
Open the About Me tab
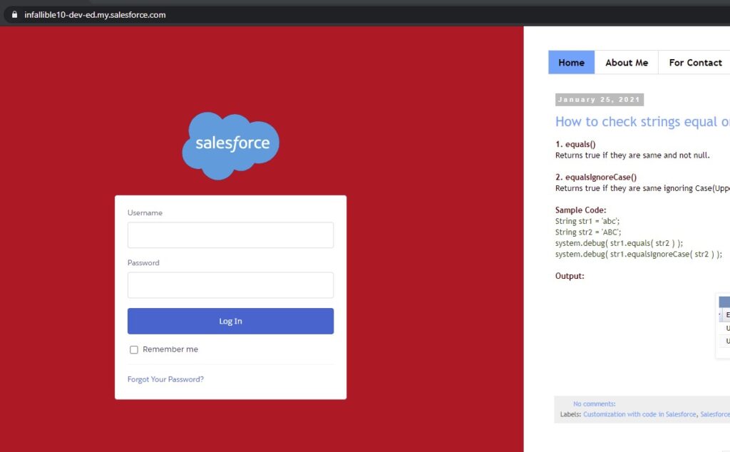(627, 62)
